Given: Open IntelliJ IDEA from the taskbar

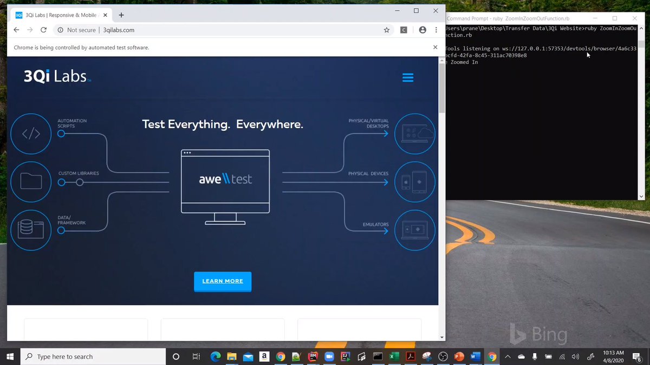Looking at the screenshot, I should (346, 356).
